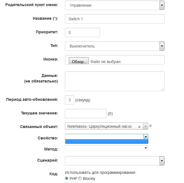Screen dimensions: 184x183
Task: Click the Период авто-обновления seconds field
Action: click(69, 100)
